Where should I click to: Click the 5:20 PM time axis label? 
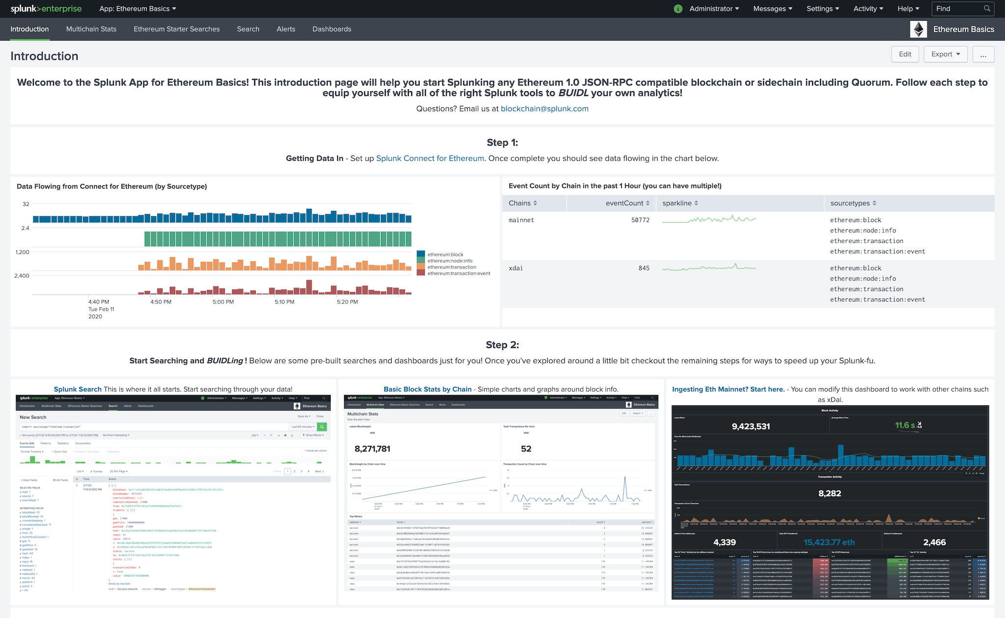(x=347, y=302)
